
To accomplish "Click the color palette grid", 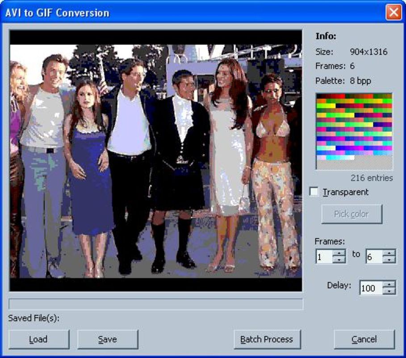I will [x=354, y=132].
